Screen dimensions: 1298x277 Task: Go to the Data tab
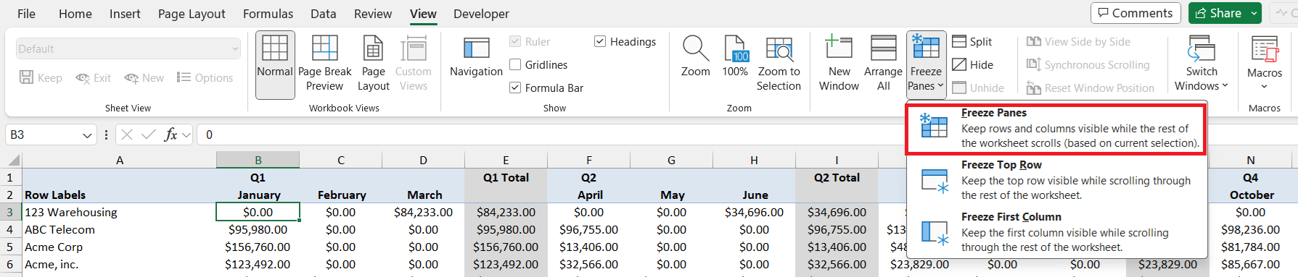tap(323, 14)
